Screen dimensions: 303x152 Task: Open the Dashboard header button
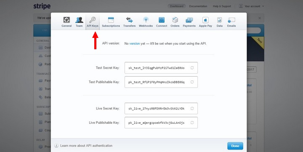tap(177, 6)
